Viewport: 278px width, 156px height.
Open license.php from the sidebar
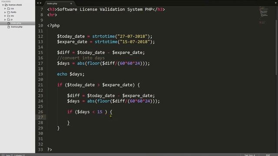tap(17, 27)
